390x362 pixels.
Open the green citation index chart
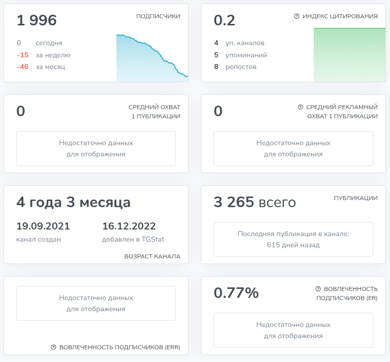349,55
